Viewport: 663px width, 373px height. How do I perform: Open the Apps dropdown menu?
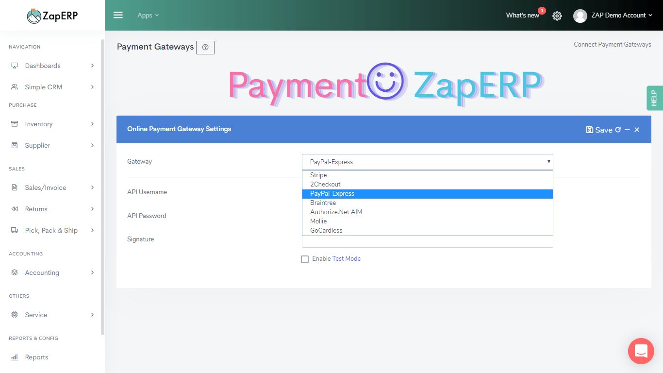148,15
